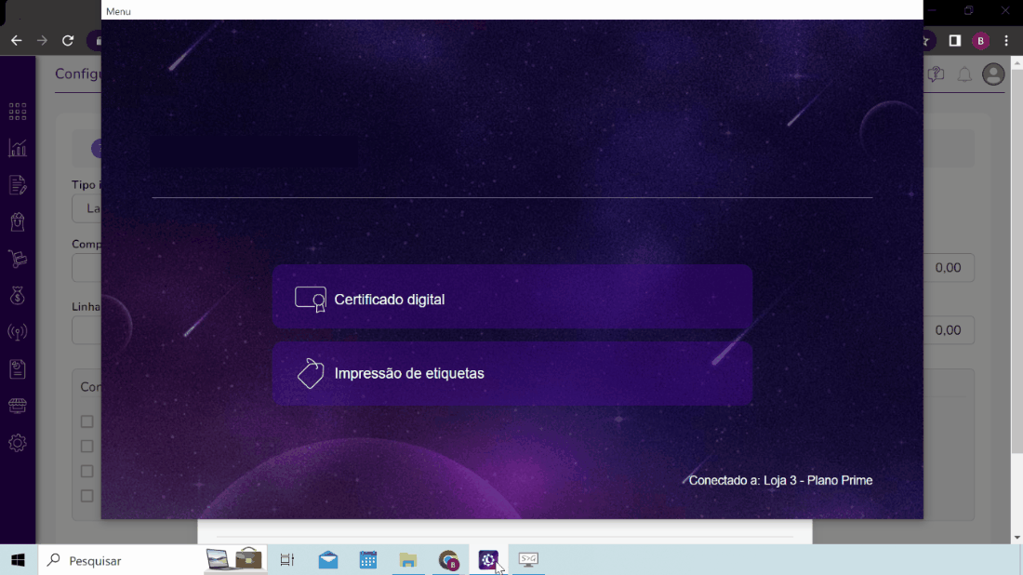Open the storefront icon in sidebar

tap(18, 406)
